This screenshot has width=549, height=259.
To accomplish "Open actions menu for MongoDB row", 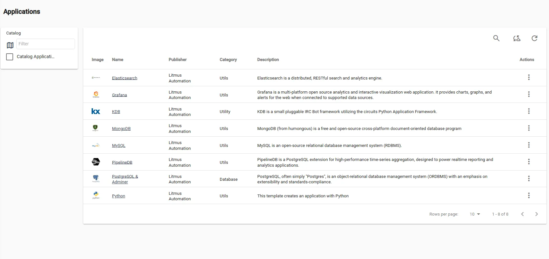I will 529,128.
